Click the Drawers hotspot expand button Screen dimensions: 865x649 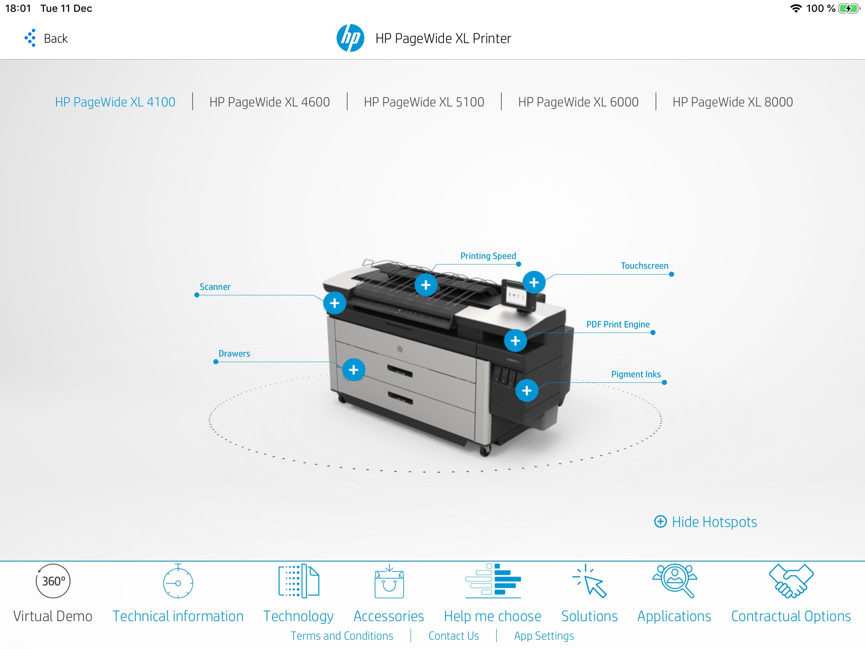coord(353,368)
